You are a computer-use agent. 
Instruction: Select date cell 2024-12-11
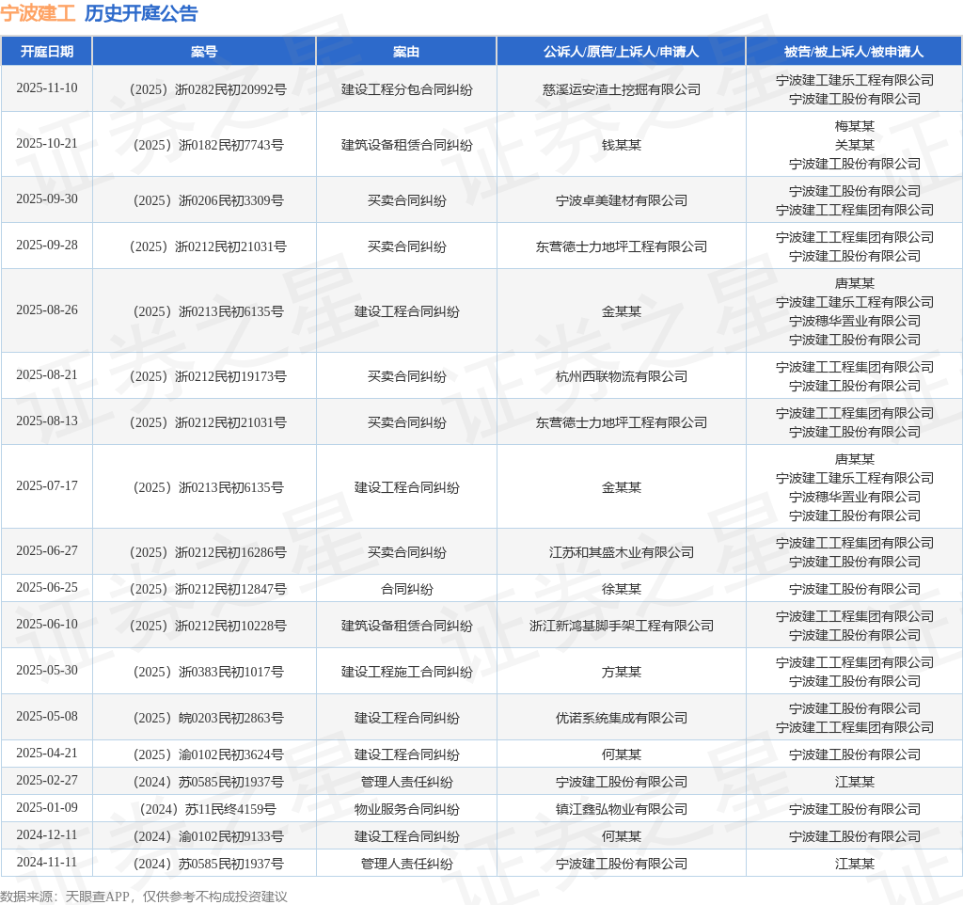pyautogui.click(x=47, y=834)
